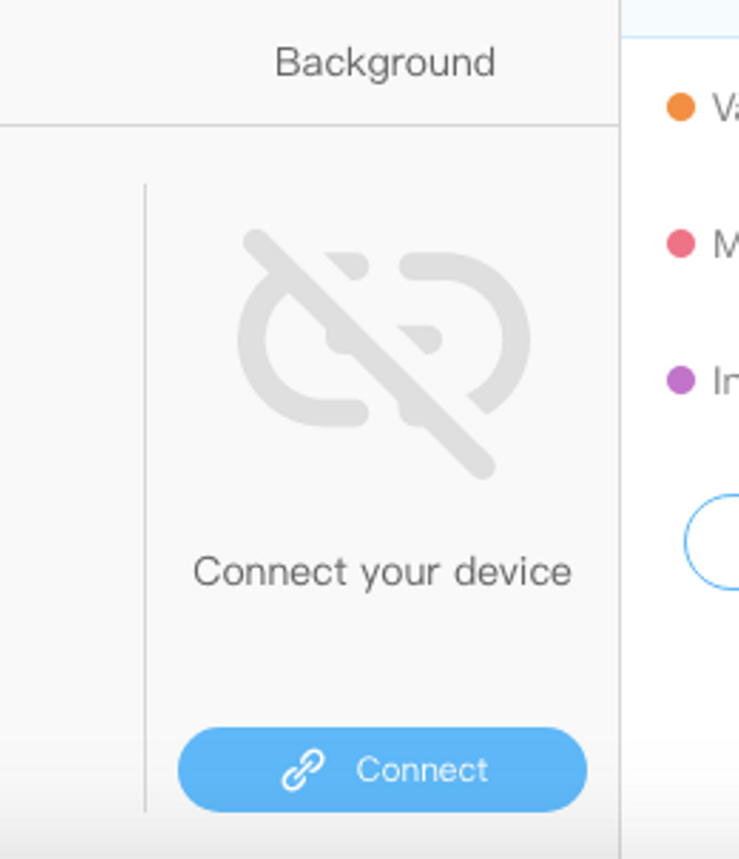Choose the category label beside the orange dot
The width and height of the screenshot is (739, 859).
click(x=726, y=107)
